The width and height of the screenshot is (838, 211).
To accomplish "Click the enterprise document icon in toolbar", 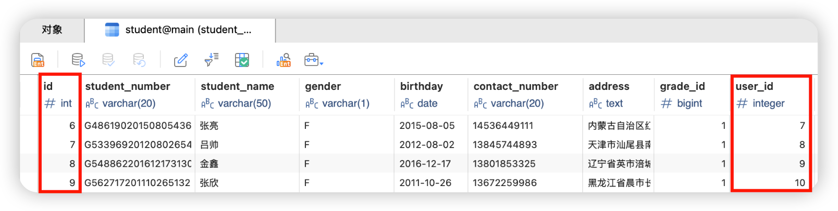I will (x=38, y=60).
